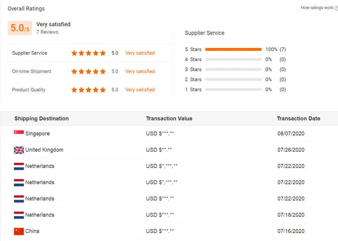Click the On-time Shipment star rating
Viewport: 338px width, 241px height.
point(88,71)
